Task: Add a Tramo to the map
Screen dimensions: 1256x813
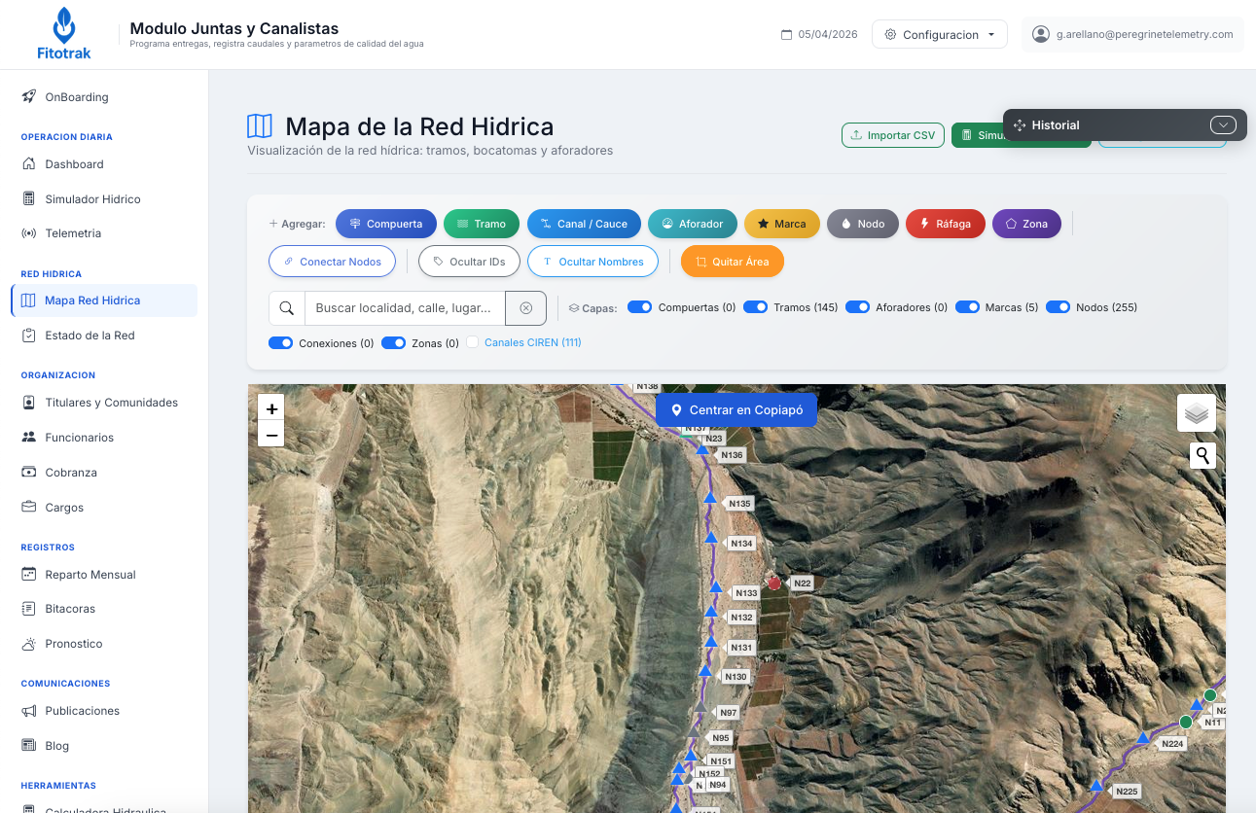Action: click(481, 224)
